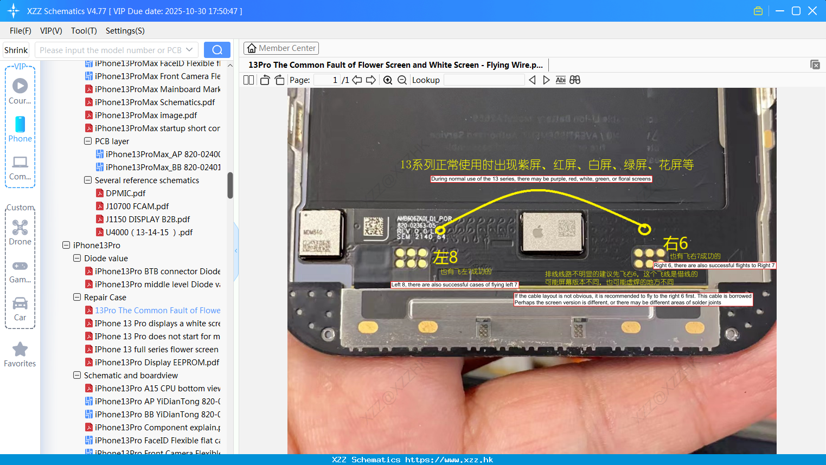Go to the previous page arrow
826x465 pixels.
(357, 80)
